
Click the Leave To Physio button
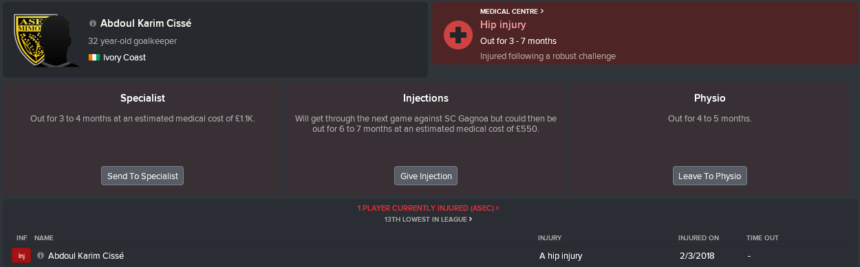[x=709, y=176]
